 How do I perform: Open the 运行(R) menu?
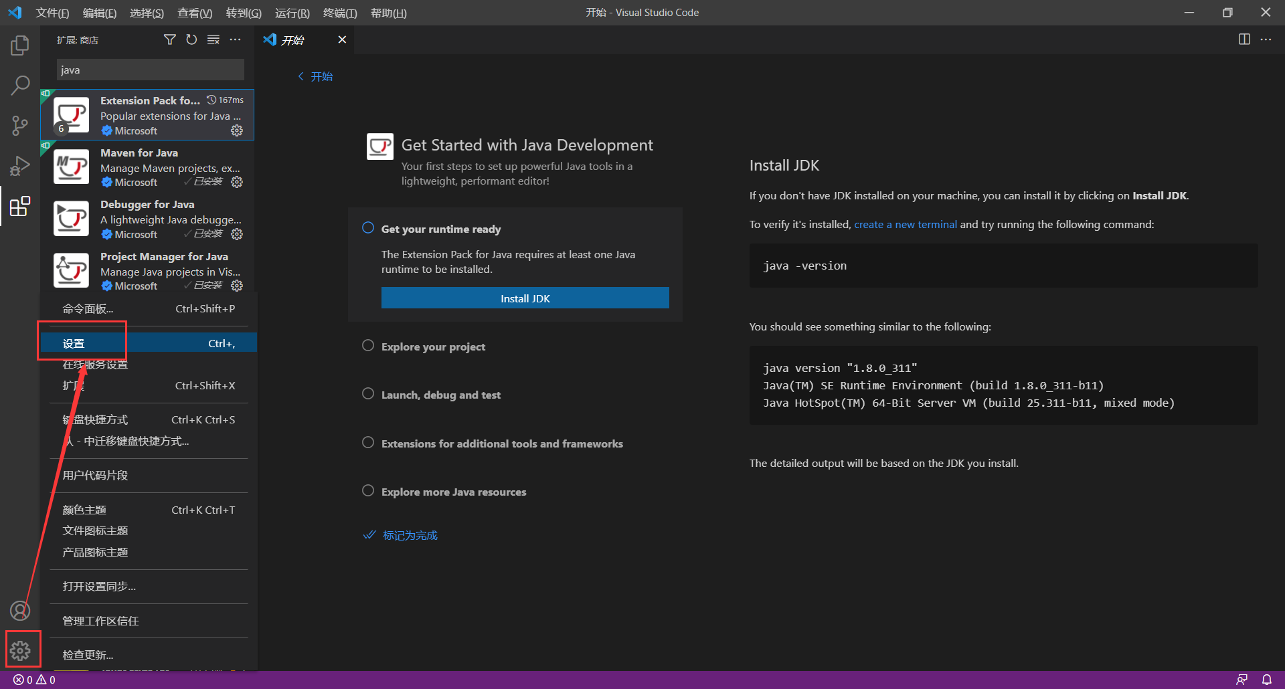[292, 13]
